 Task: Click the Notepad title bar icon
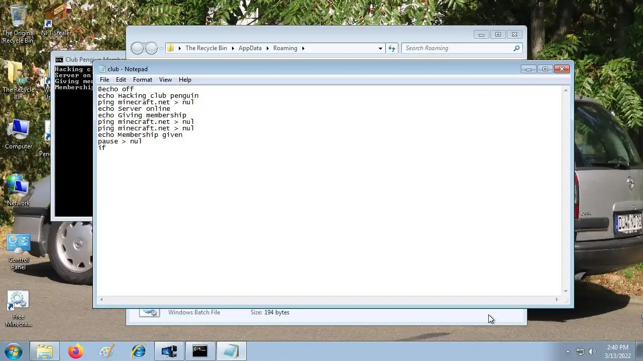coord(102,69)
